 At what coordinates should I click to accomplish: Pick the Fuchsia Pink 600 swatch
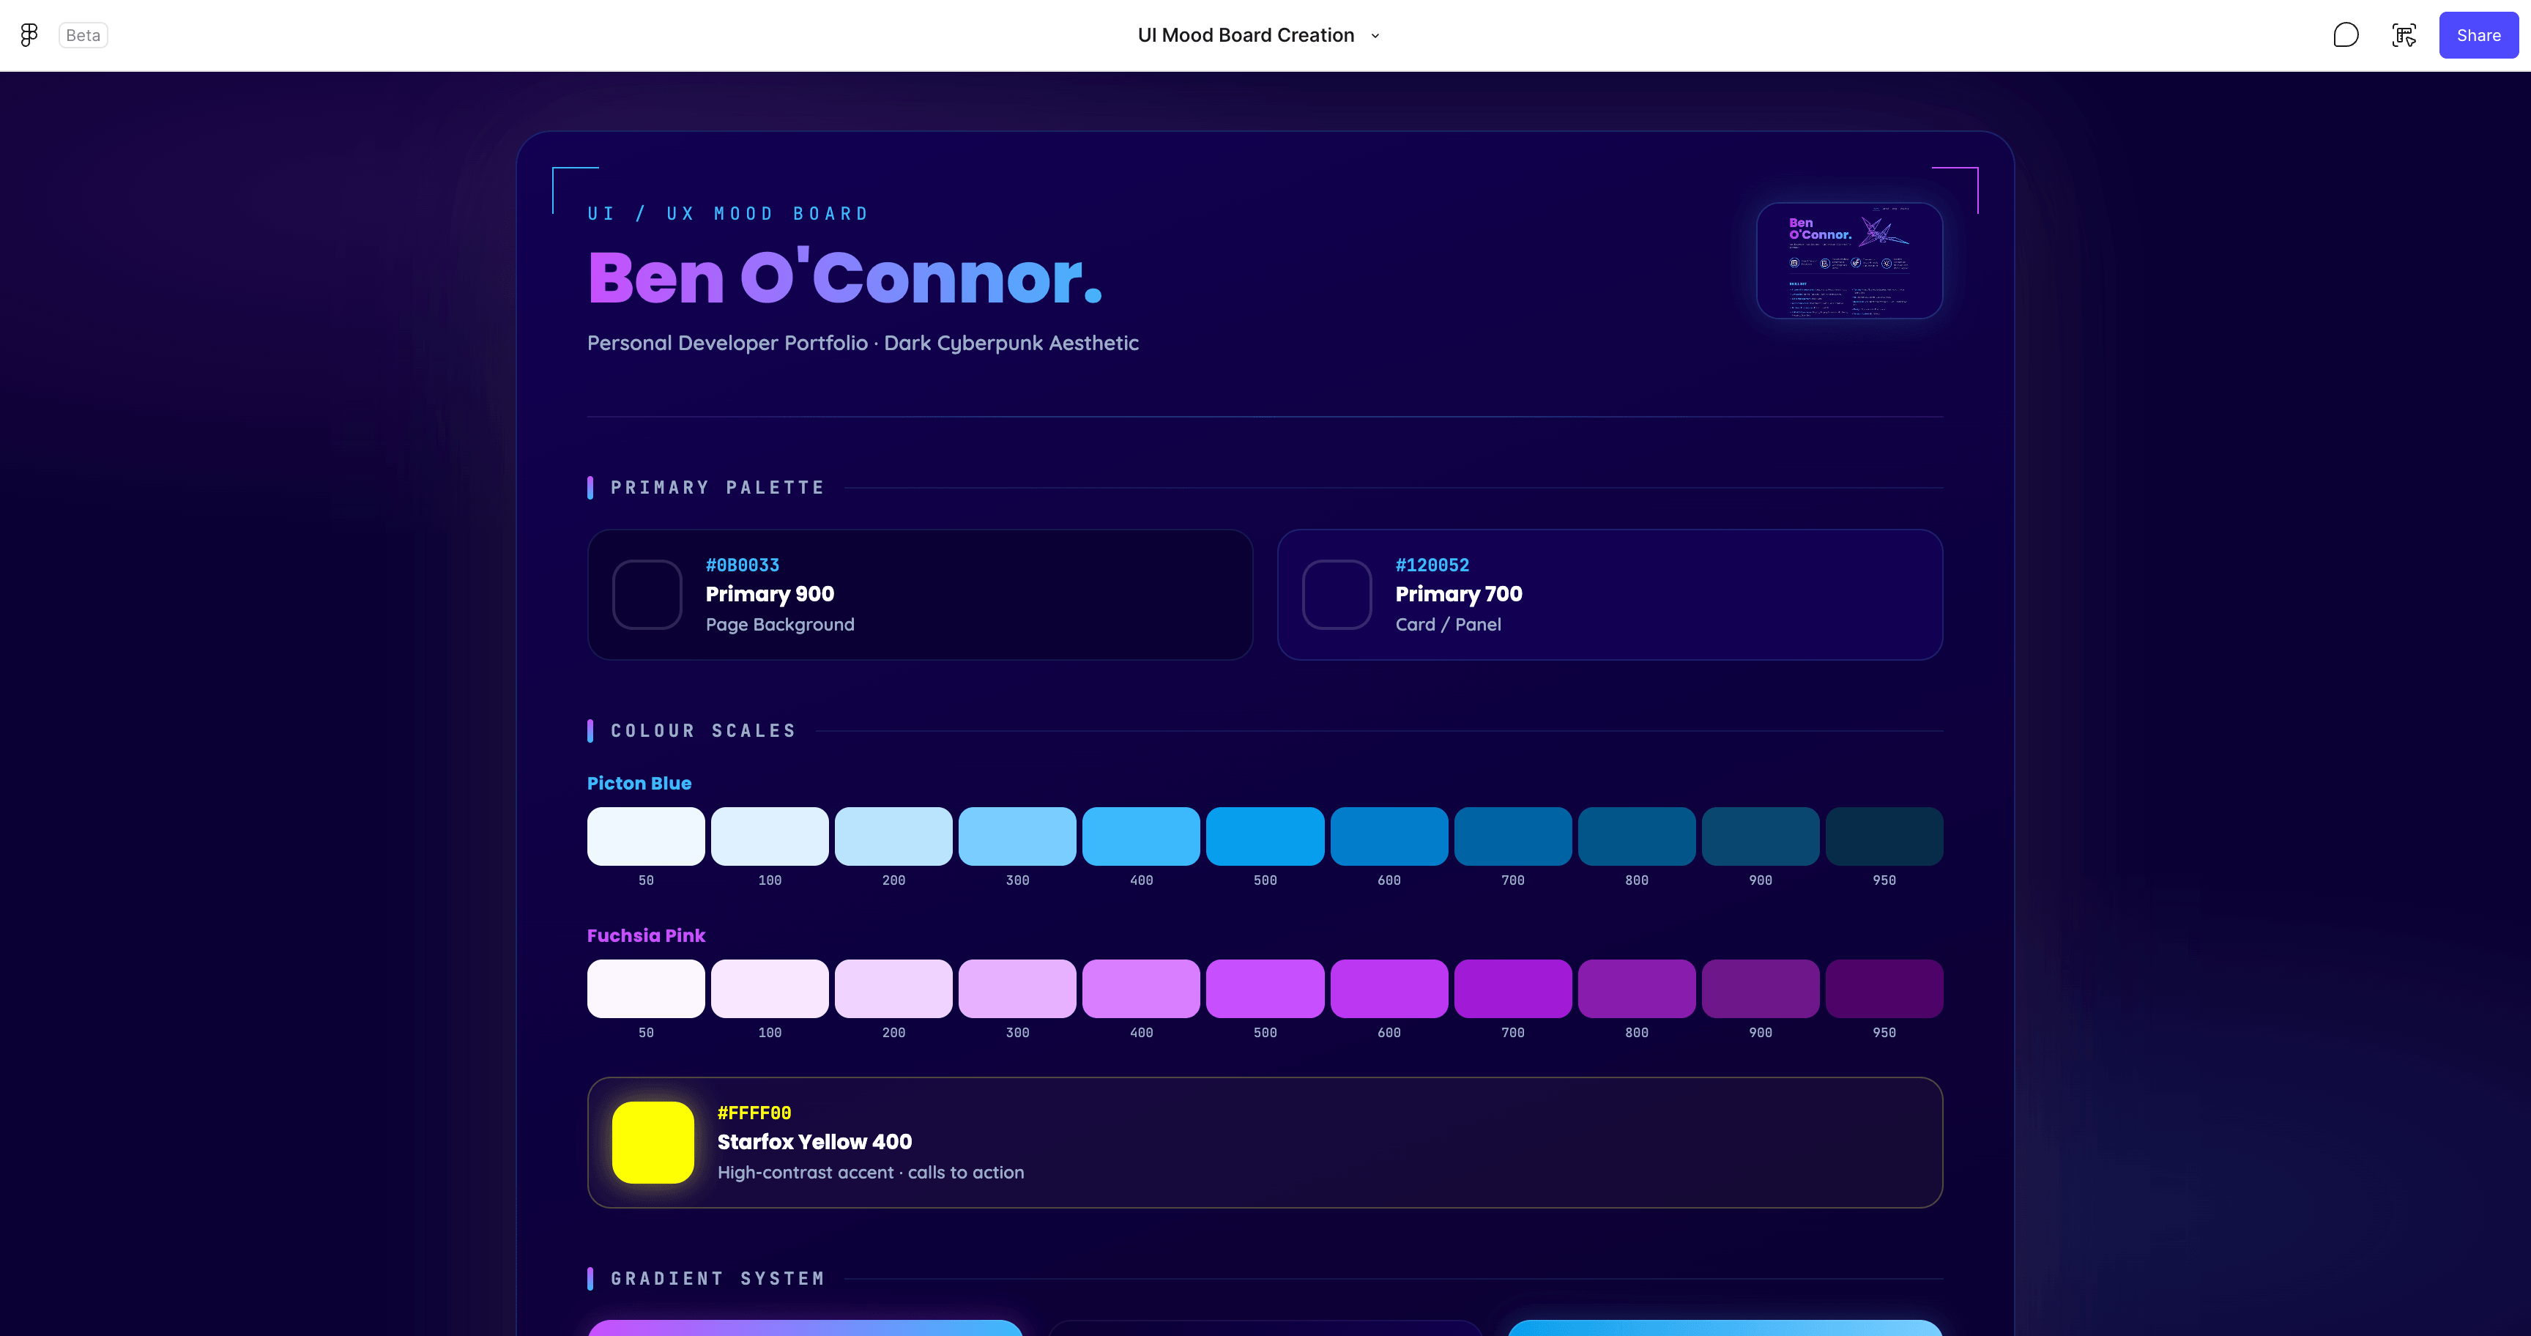tap(1389, 988)
